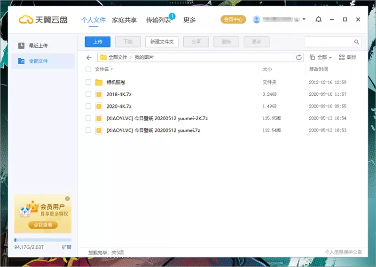The image size is (376, 267).
Task: Click the 天翼云盘 cloud logo icon
Action: 26,20
